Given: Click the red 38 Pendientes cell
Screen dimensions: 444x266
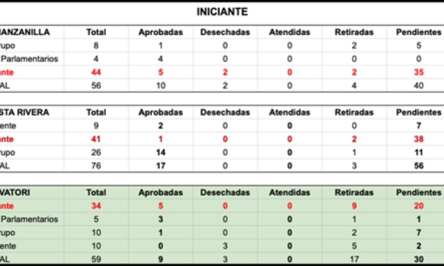Looking at the screenshot, I should coord(419,139).
